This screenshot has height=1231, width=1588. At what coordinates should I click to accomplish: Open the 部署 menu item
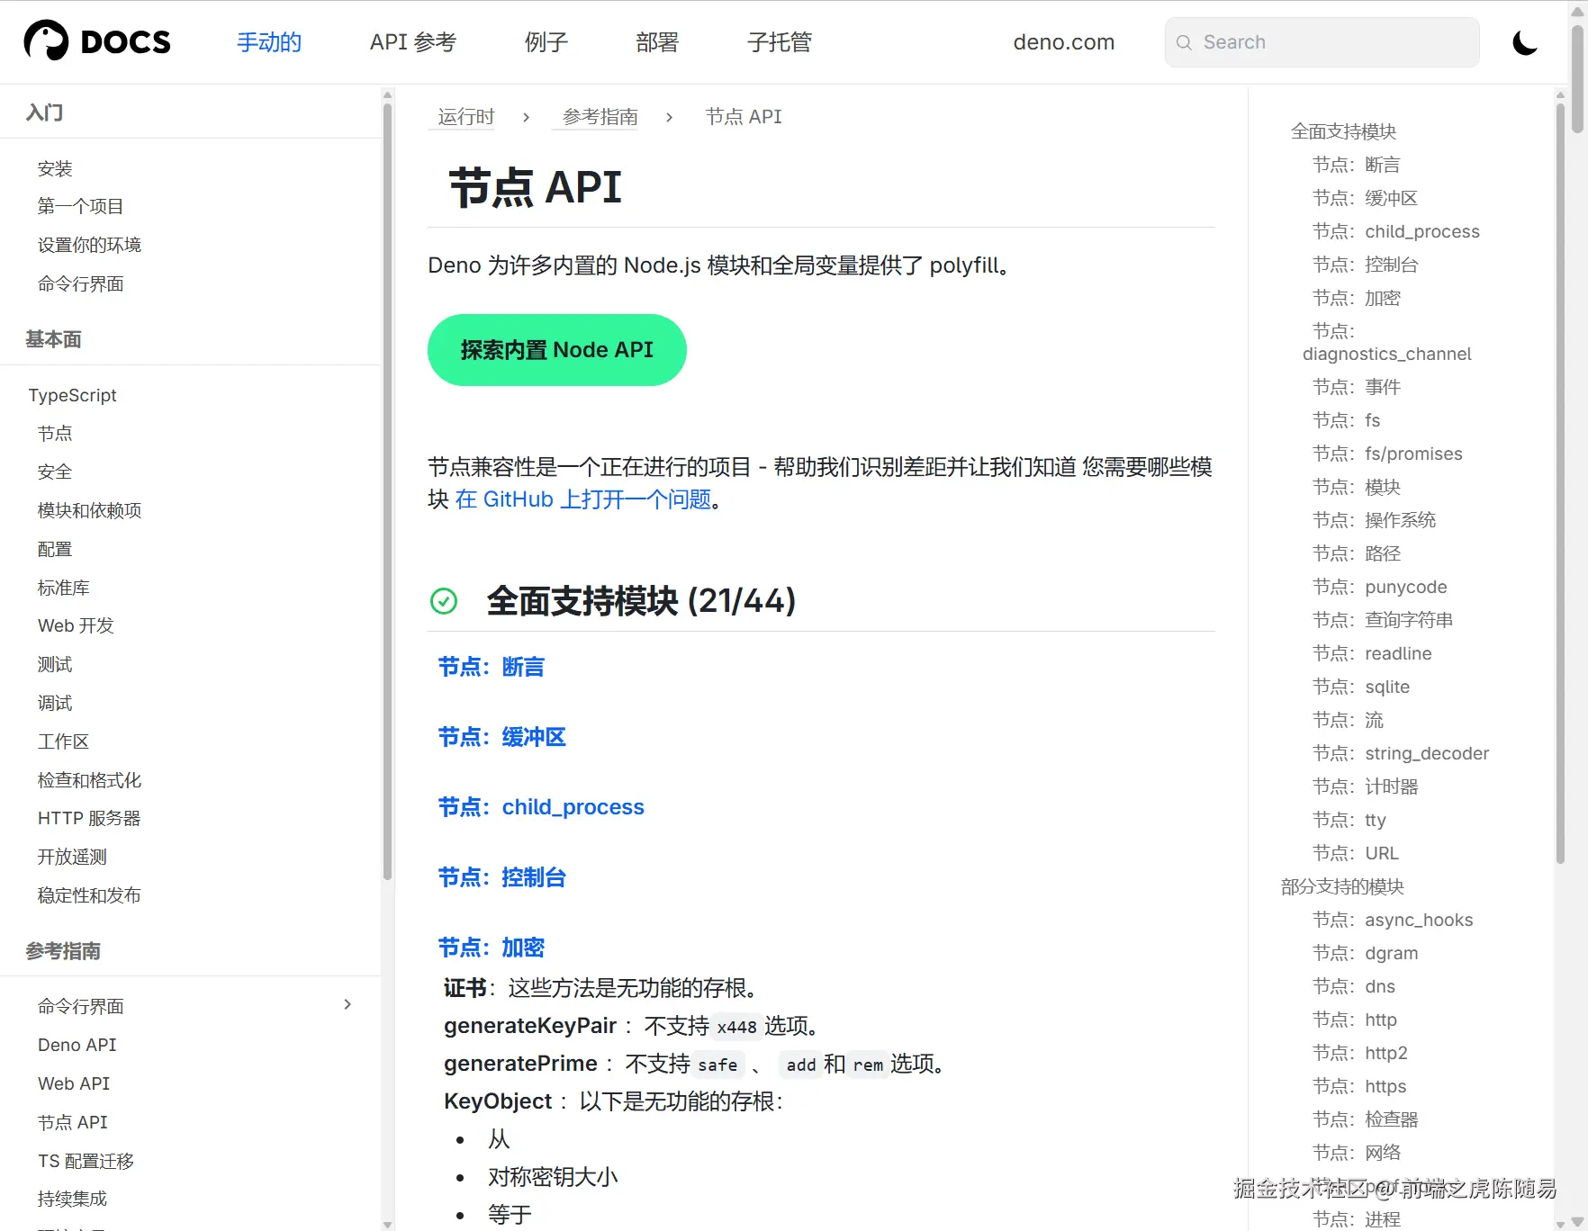click(656, 41)
